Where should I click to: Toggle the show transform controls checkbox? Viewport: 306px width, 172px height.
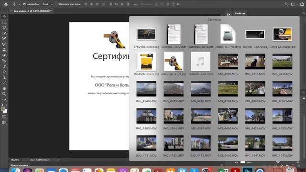[x=56, y=4]
